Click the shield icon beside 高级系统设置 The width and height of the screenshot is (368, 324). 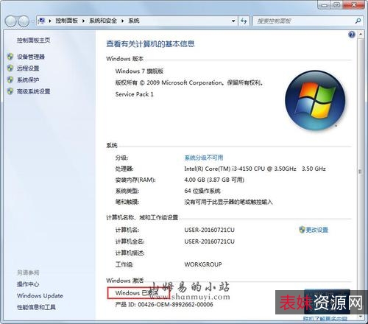[10, 91]
